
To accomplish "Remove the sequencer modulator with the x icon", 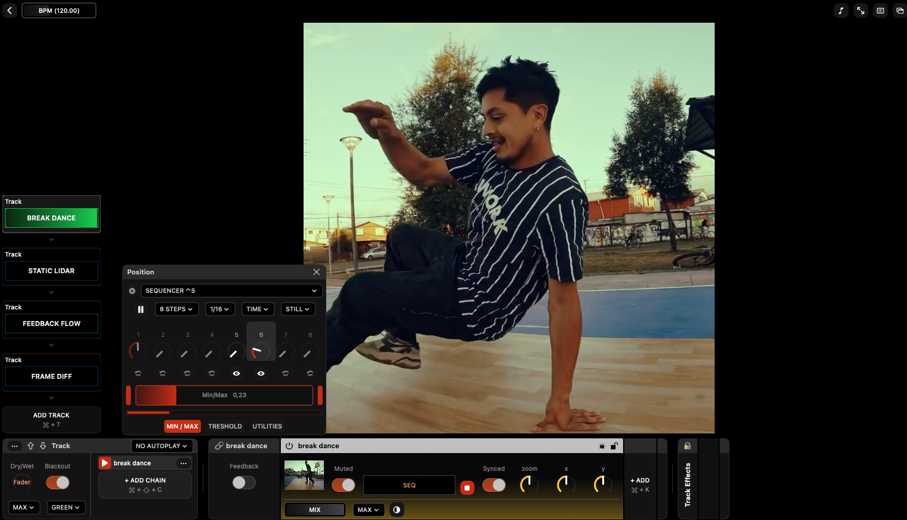I will click(132, 291).
